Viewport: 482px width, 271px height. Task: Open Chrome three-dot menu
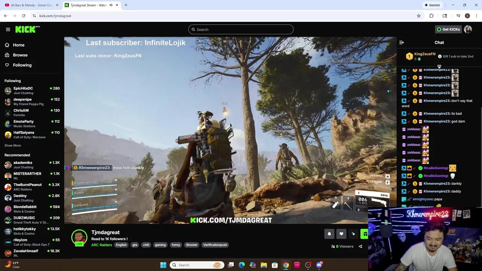pyautogui.click(x=476, y=16)
